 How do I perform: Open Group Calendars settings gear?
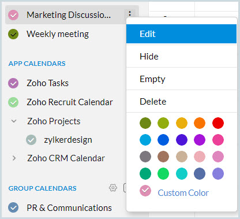(x=113, y=188)
